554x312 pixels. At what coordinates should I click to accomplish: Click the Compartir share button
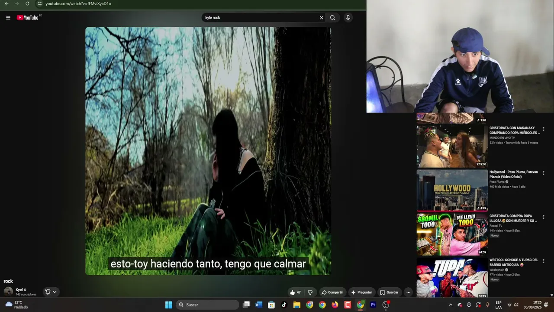pos(332,292)
